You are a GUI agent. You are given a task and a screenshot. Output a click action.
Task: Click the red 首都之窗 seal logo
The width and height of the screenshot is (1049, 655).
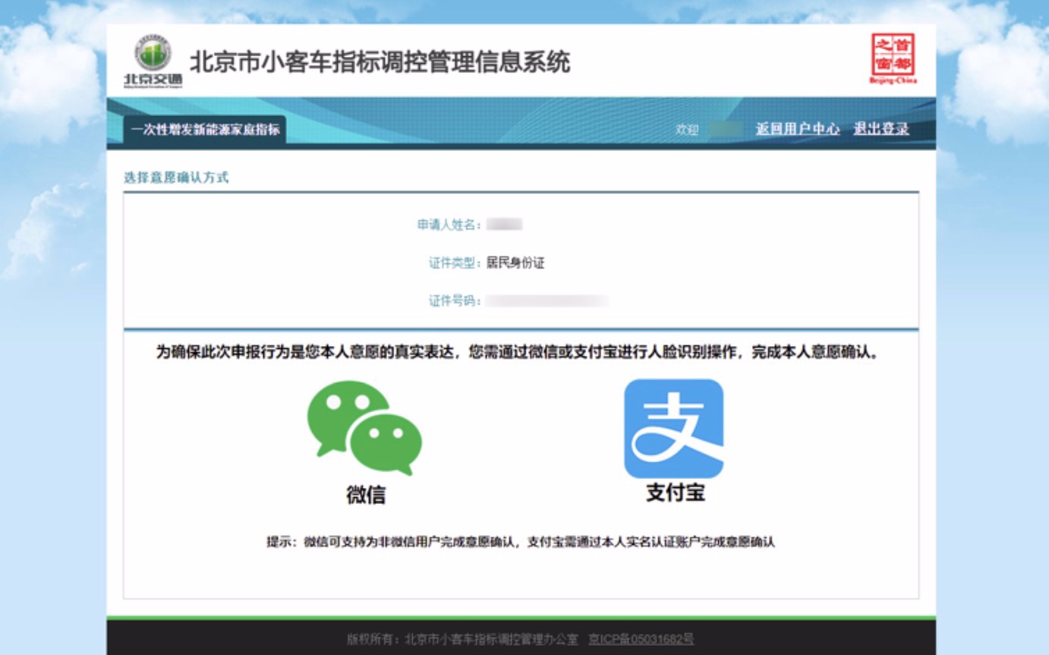pos(893,58)
